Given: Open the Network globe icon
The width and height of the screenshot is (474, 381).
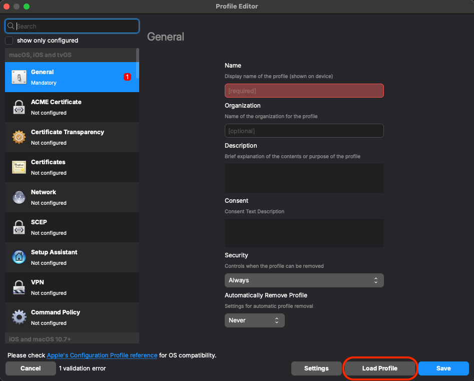Looking at the screenshot, I should pyautogui.click(x=19, y=197).
